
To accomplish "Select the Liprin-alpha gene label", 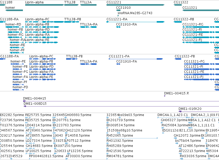I will coord(34,2).
